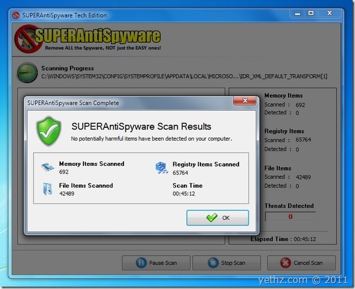Click the Memory Items Scanned icon
Viewport: 355px width, 289px height.
point(46,168)
